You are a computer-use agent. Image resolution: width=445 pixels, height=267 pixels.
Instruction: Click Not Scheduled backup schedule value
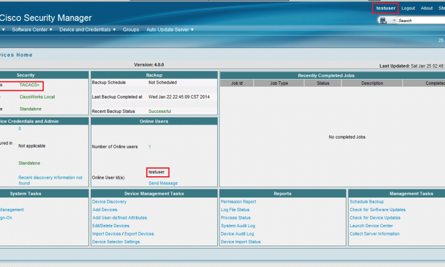(x=163, y=82)
